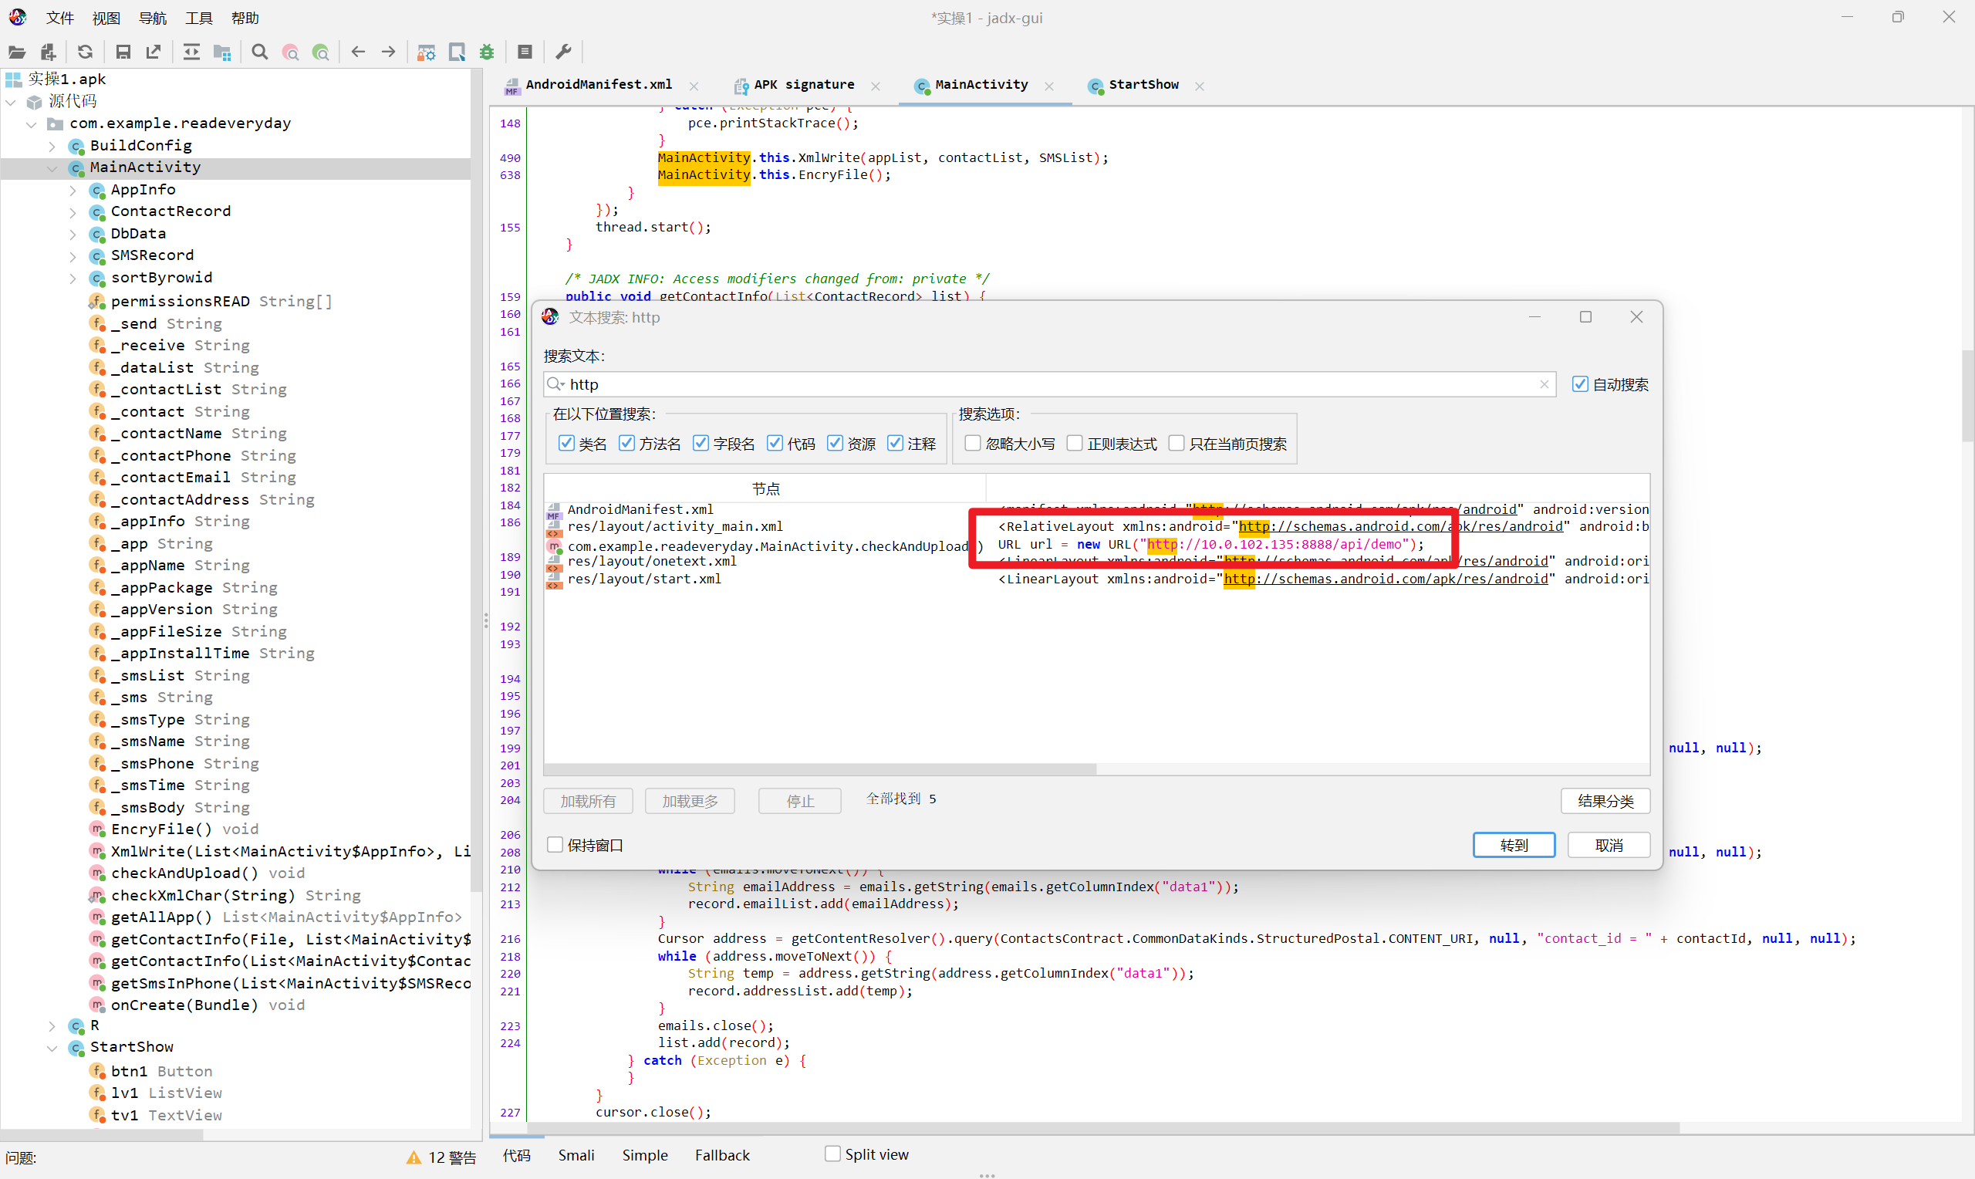Viewport: 1975px width, 1179px height.
Task: Open file via folder toolbar icon
Action: click(17, 52)
